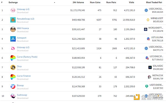Viewport: 166px width, 103px height.
Task: Click the WCRO/0X977... traded pair text
Action: tap(155, 28)
